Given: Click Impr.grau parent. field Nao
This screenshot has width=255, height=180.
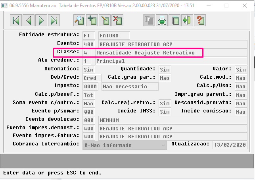Looking at the screenshot, I should pos(241,95).
